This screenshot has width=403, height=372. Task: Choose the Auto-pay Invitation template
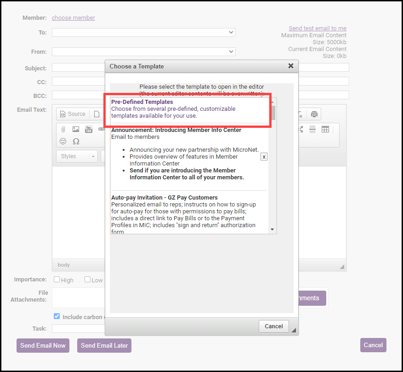[164, 198]
